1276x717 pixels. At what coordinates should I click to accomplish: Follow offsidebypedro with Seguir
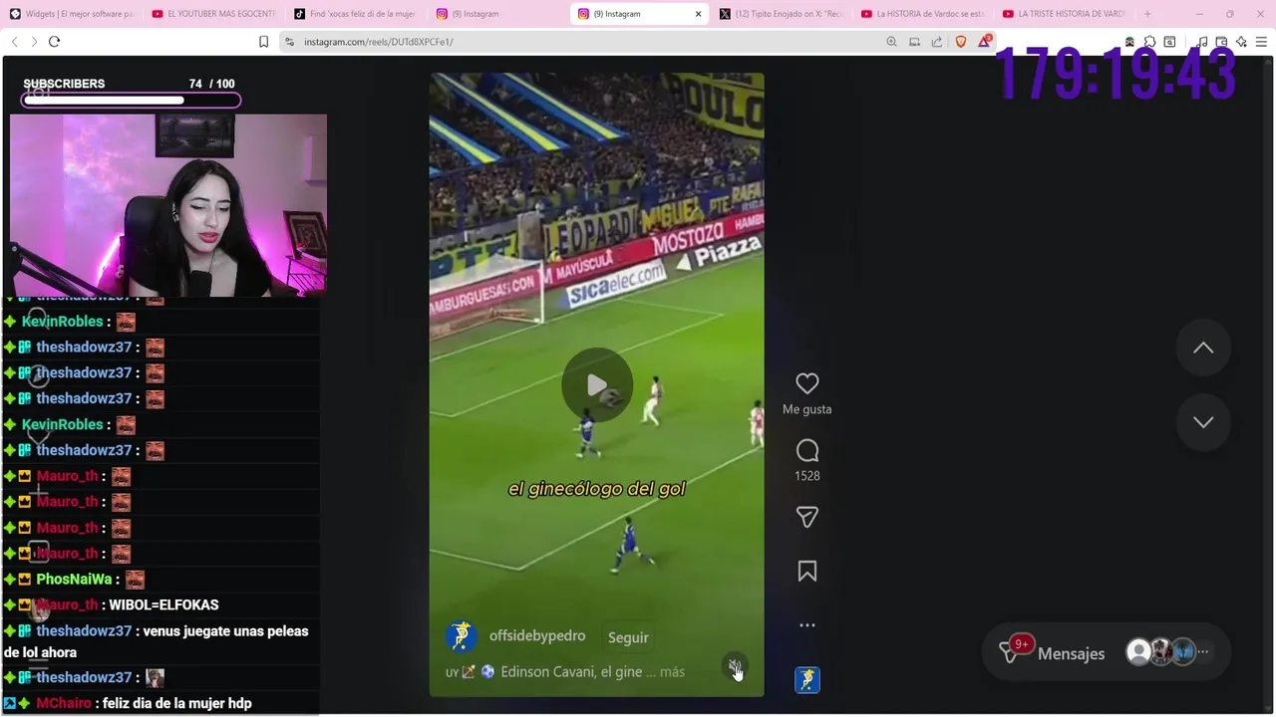(x=628, y=637)
